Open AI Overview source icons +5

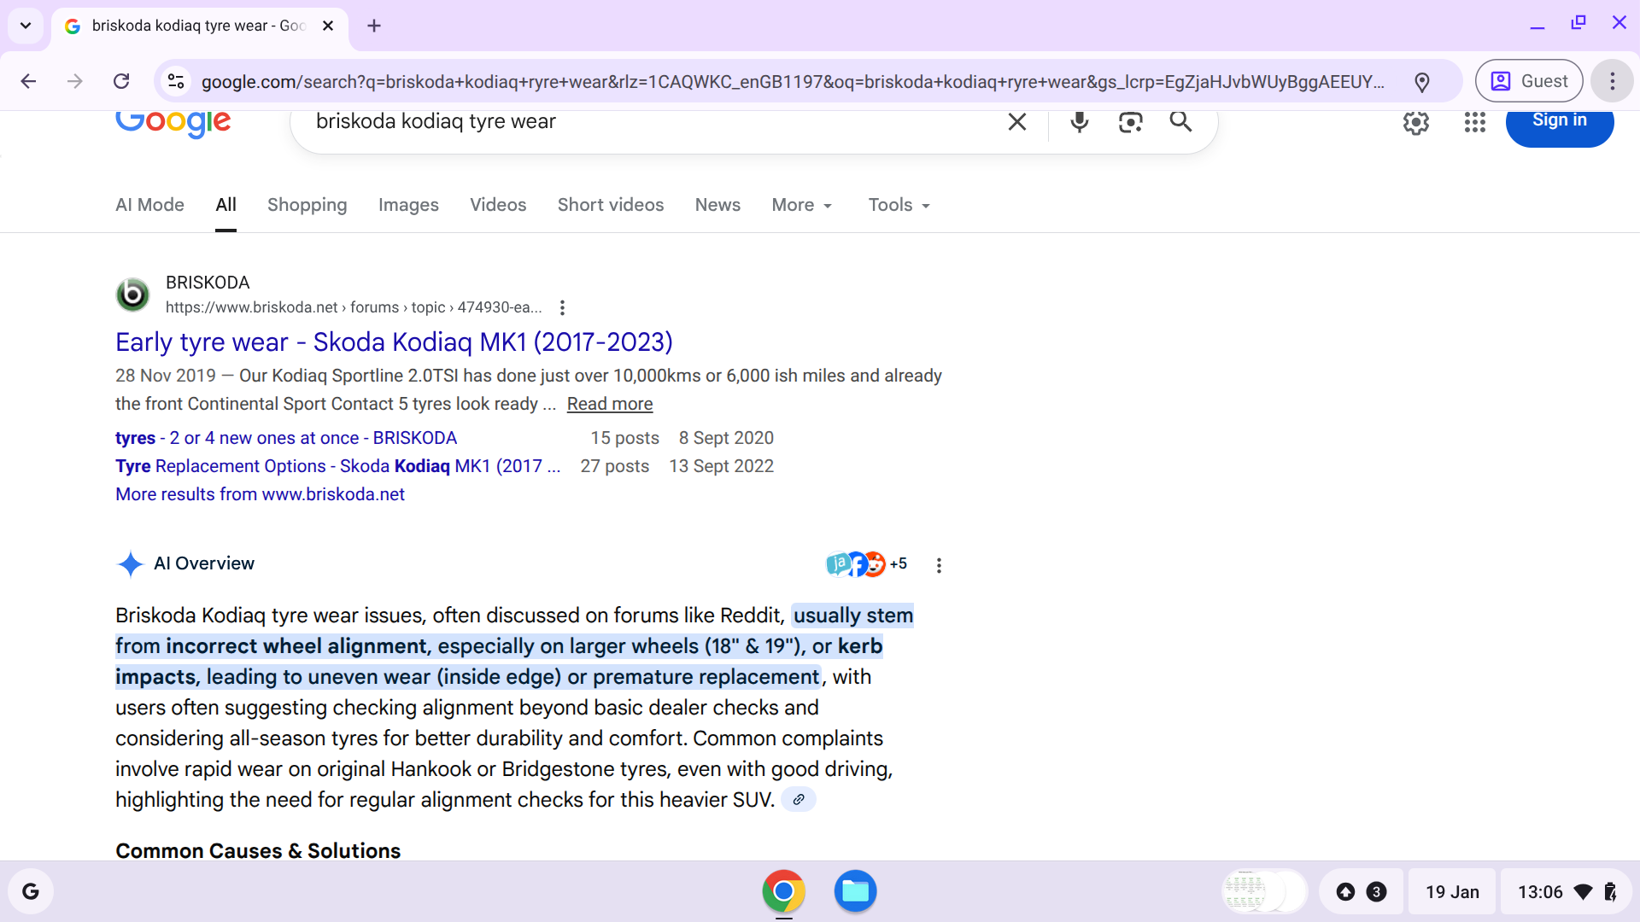(866, 563)
